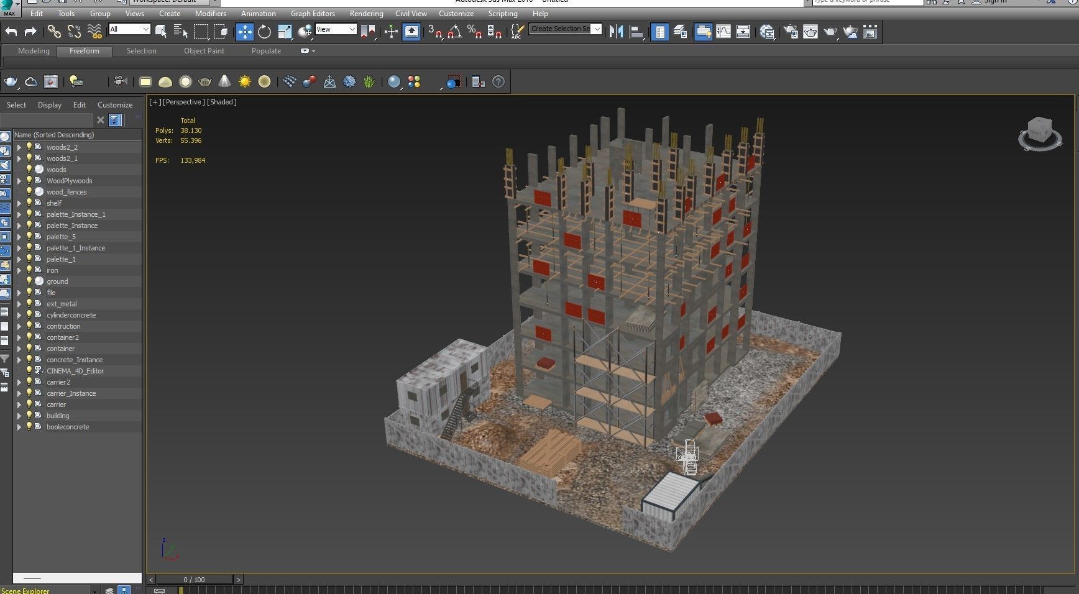The width and height of the screenshot is (1079, 594).
Task: Click the Redo arrow icon
Action: click(30, 31)
